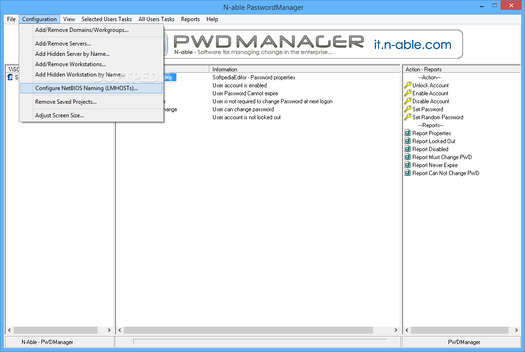This screenshot has width=525, height=352.
Task: Choose Add/Remove Workstations... entry
Action: [91, 64]
